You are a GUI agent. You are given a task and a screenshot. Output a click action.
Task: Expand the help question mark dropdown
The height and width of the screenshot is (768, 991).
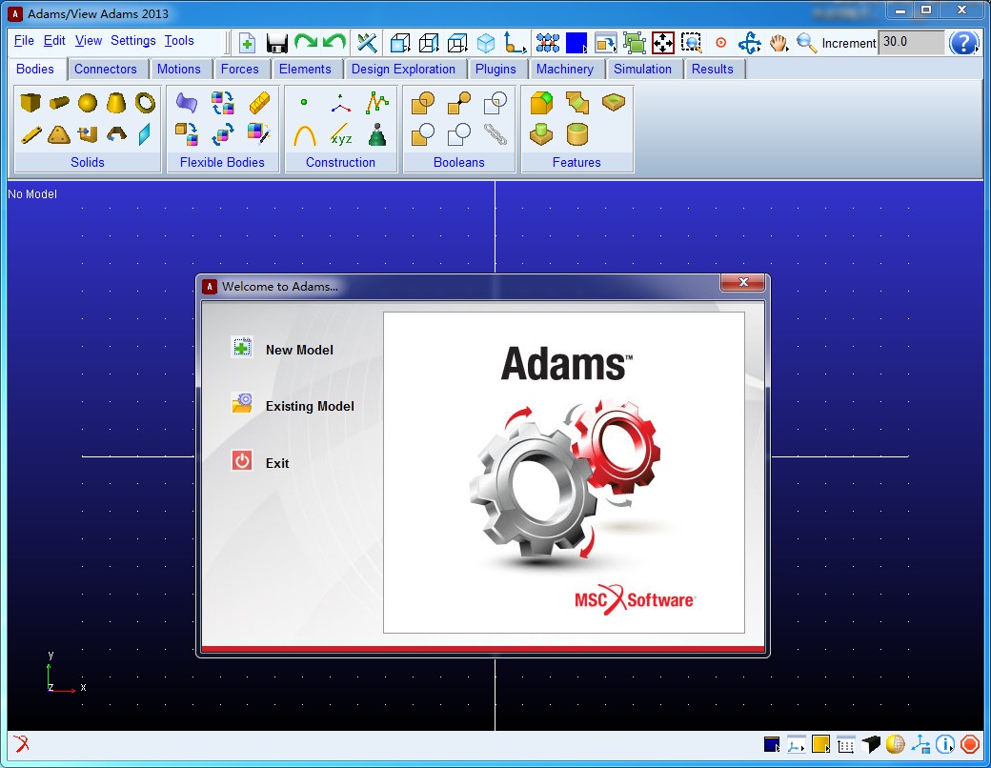coord(963,43)
